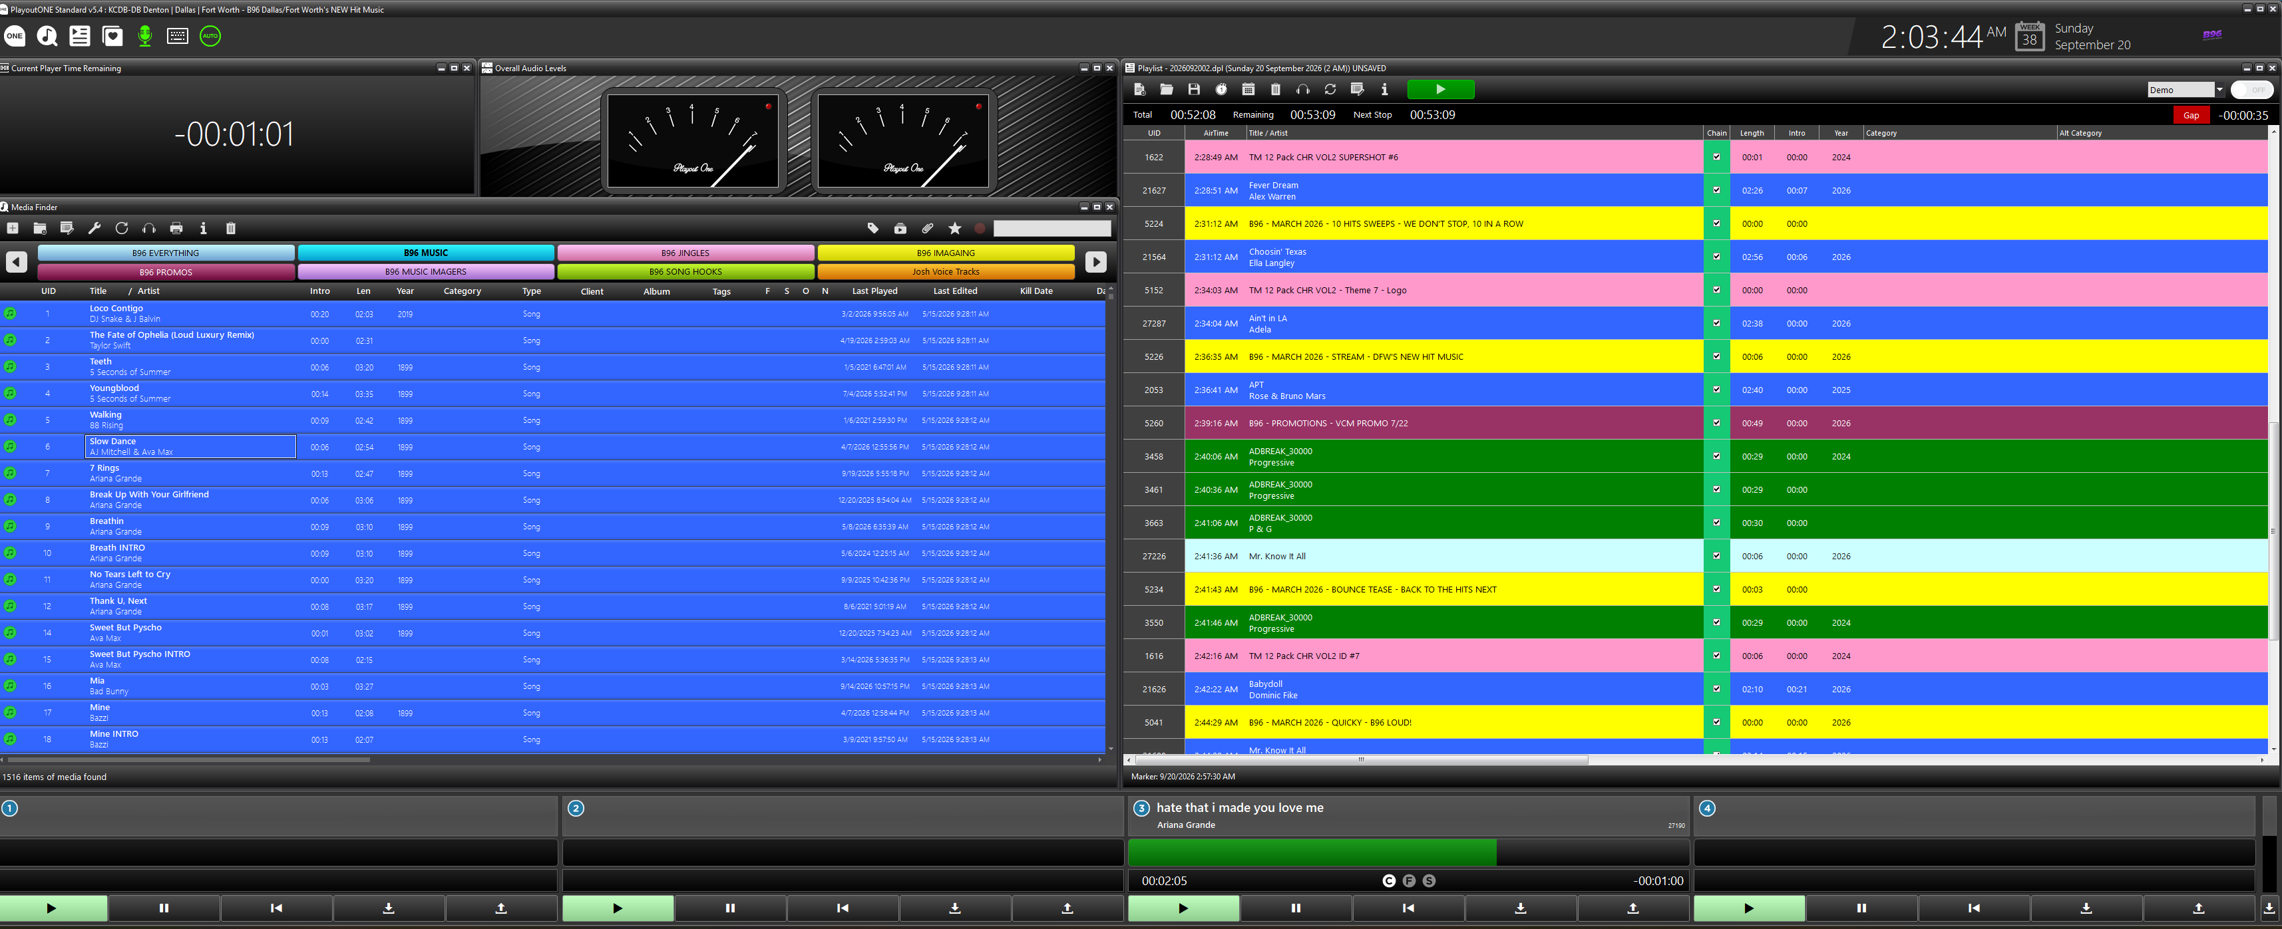Open a playlist with the folder icon
The height and width of the screenshot is (929, 2282).
click(x=1167, y=90)
